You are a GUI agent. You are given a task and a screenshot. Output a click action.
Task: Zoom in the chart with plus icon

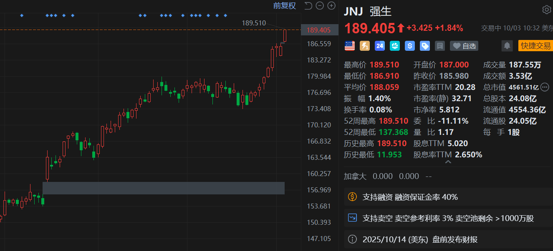[x=331, y=6]
